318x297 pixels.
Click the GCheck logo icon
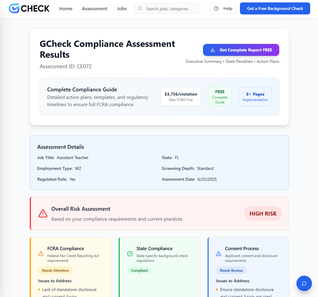tap(14, 8)
